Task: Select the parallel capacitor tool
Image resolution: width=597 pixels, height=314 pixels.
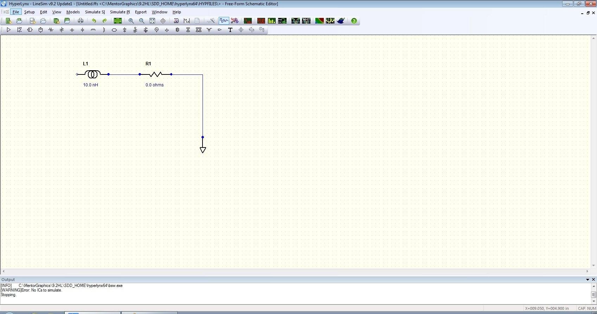Action: click(x=83, y=30)
